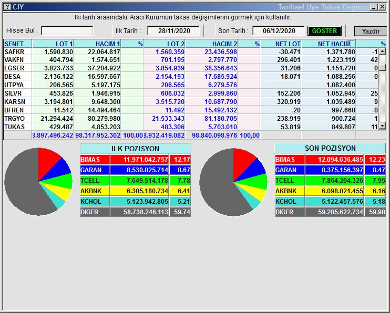
Task: Minimize the CIY window
Action: click(x=374, y=7)
